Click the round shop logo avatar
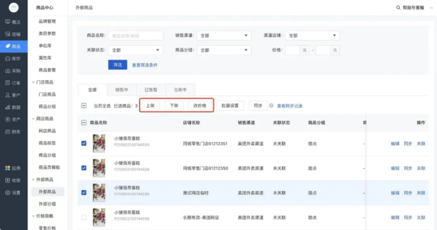 pyautogui.click(x=14, y=8)
